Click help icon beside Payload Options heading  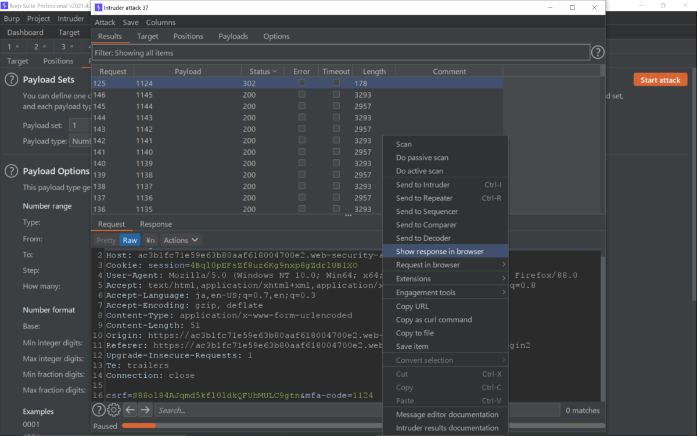coord(11,171)
